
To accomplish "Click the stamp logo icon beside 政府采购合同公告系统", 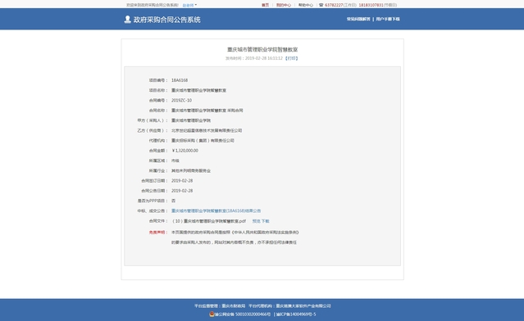I will tap(127, 20).
